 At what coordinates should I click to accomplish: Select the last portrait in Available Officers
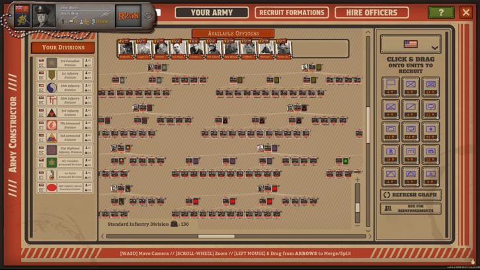(283, 49)
